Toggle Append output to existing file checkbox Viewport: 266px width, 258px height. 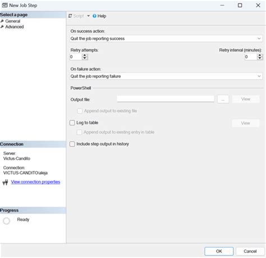coord(80,111)
